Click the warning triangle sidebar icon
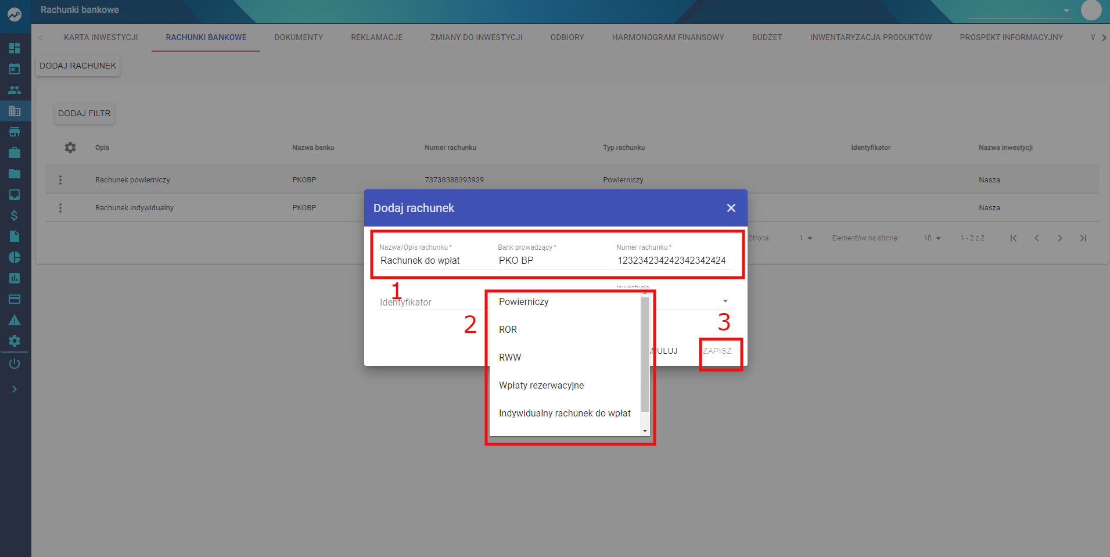 [15, 320]
